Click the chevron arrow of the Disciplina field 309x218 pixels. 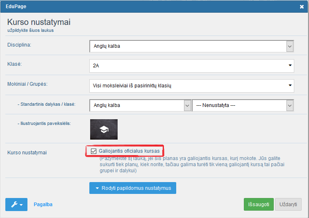290,46
